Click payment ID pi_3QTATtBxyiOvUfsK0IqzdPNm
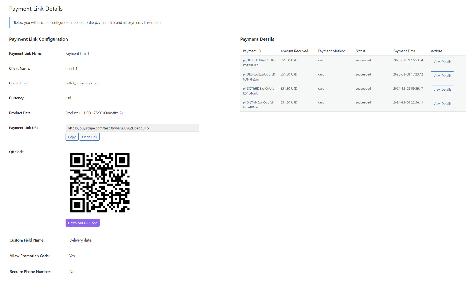Screen dimensions: 475x284 click(x=258, y=105)
